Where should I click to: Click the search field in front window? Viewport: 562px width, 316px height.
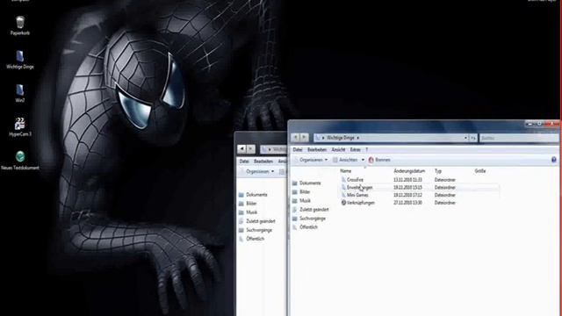coord(519,138)
